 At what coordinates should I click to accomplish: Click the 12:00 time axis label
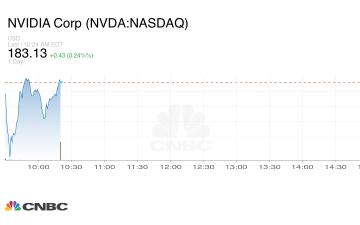click(x=170, y=167)
